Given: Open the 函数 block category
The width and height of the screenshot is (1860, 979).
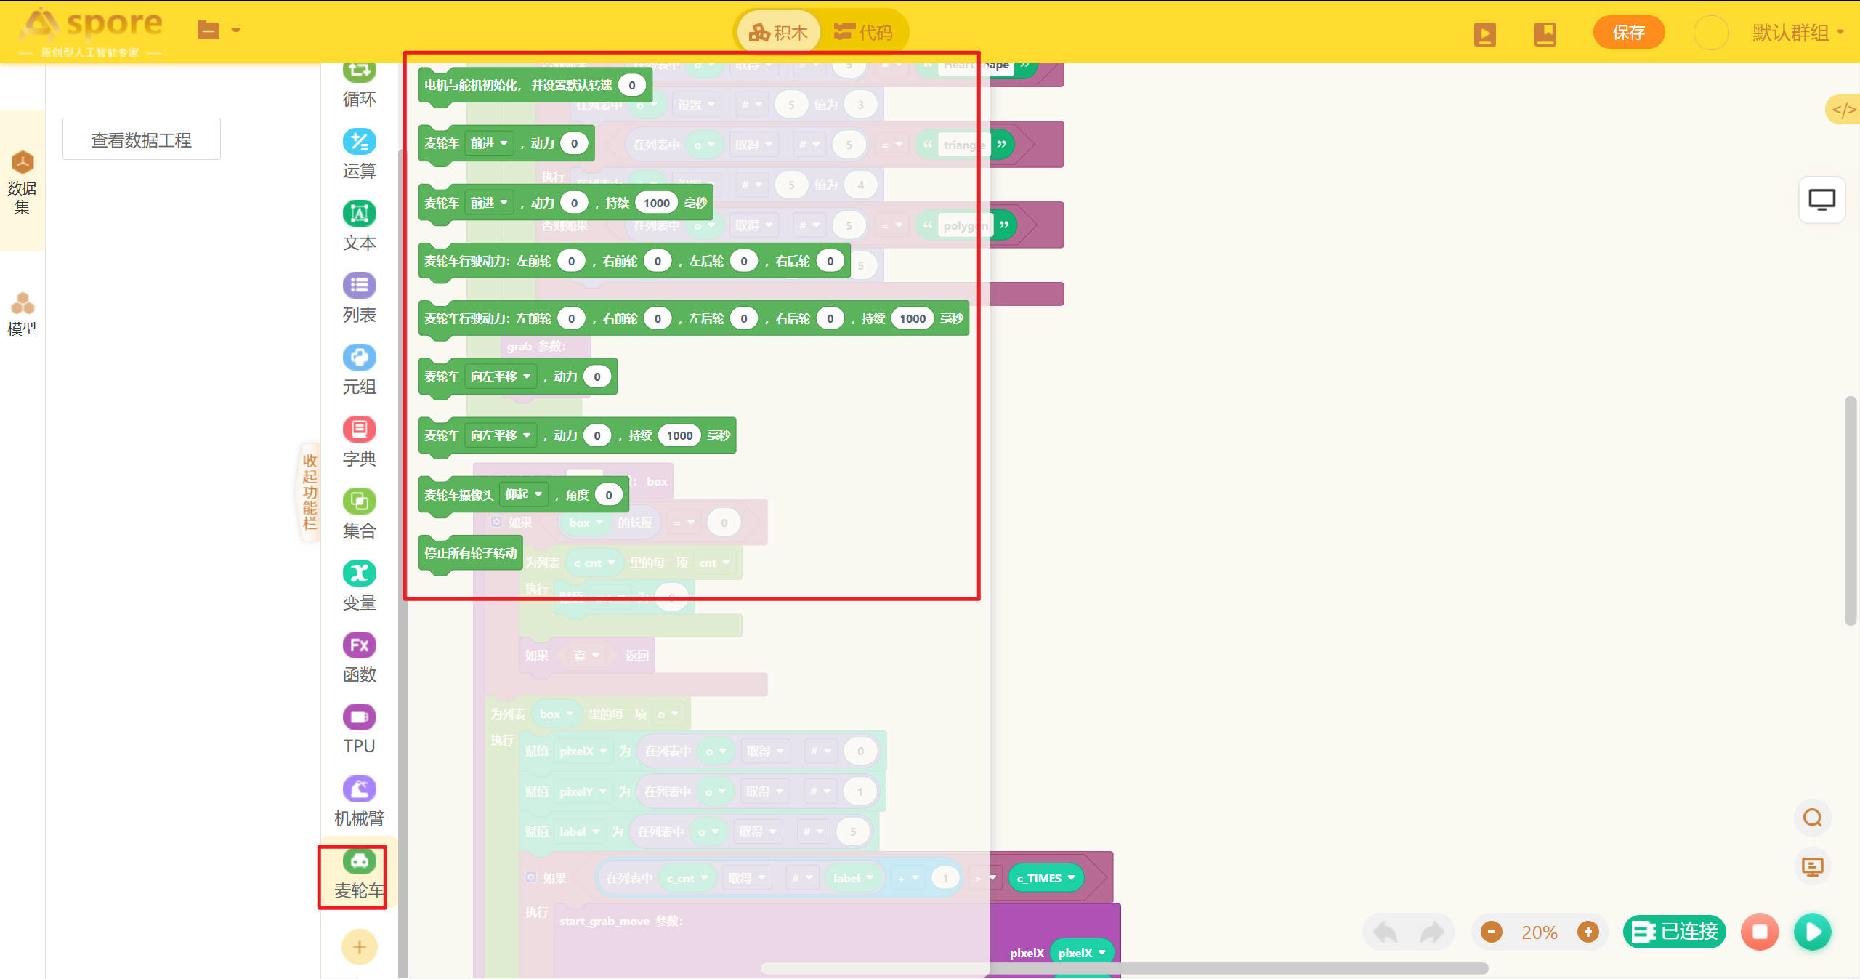Looking at the screenshot, I should pos(359,658).
